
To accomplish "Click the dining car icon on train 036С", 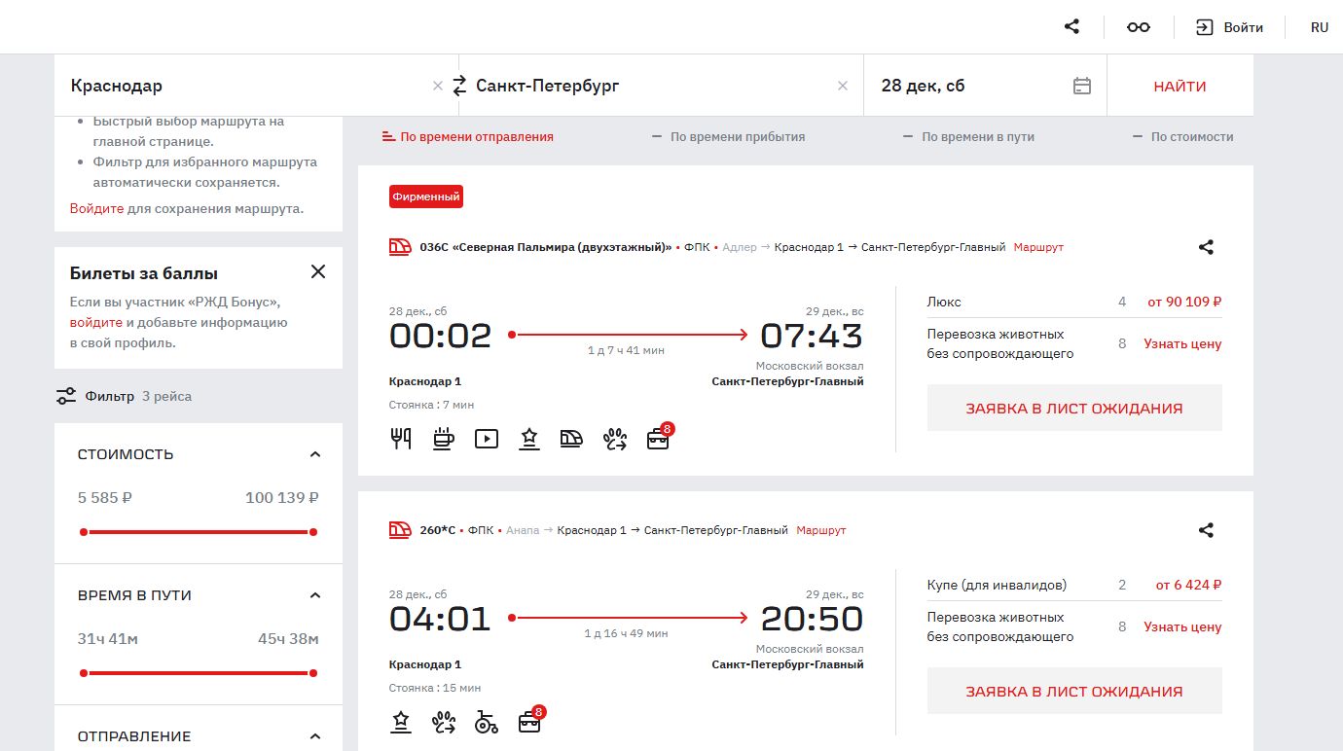I will pyautogui.click(x=401, y=439).
